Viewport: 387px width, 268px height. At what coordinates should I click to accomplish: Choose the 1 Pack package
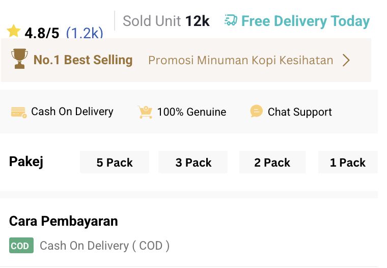(x=348, y=163)
